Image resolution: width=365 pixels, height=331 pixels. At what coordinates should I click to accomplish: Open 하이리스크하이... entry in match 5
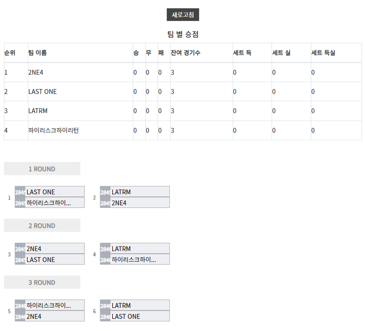pyautogui.click(x=50, y=305)
